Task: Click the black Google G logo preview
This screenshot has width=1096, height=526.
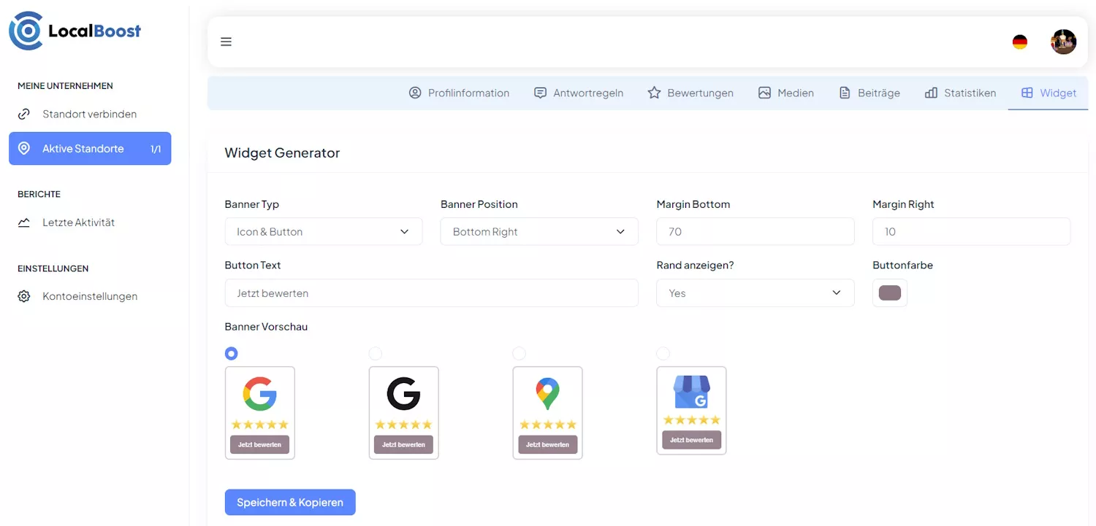Action: point(403,393)
